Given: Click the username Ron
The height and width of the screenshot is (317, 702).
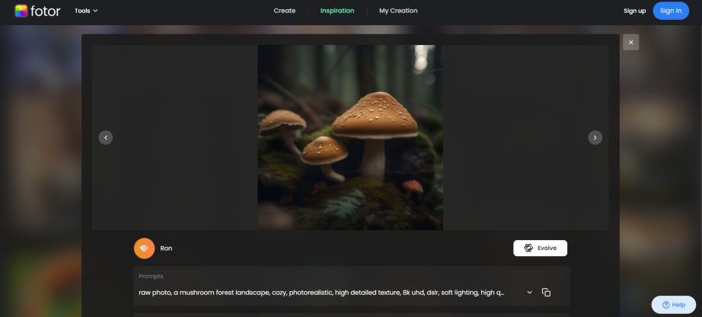Looking at the screenshot, I should click(x=166, y=248).
